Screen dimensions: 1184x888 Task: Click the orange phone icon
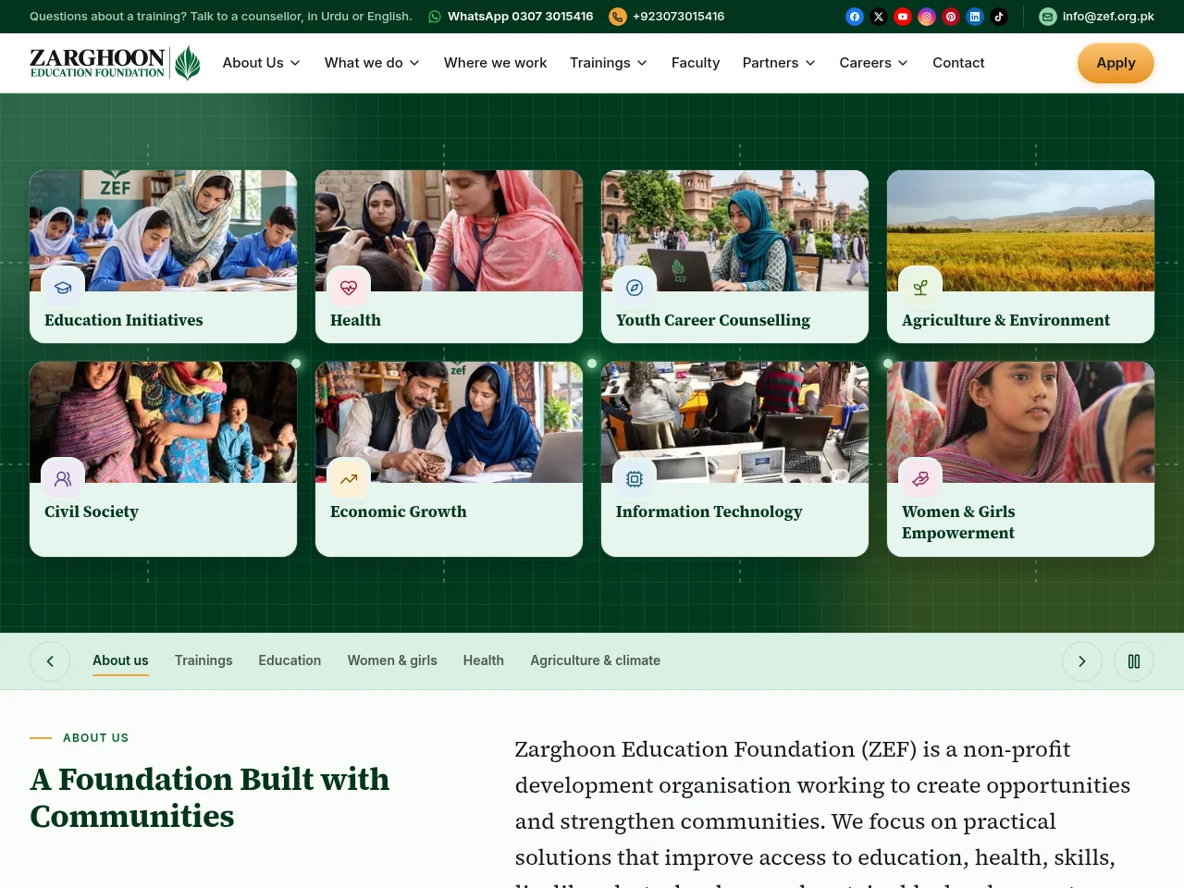pos(618,17)
